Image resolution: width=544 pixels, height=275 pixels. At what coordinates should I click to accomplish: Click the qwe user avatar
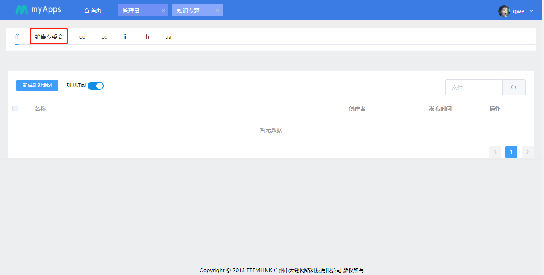[504, 11]
